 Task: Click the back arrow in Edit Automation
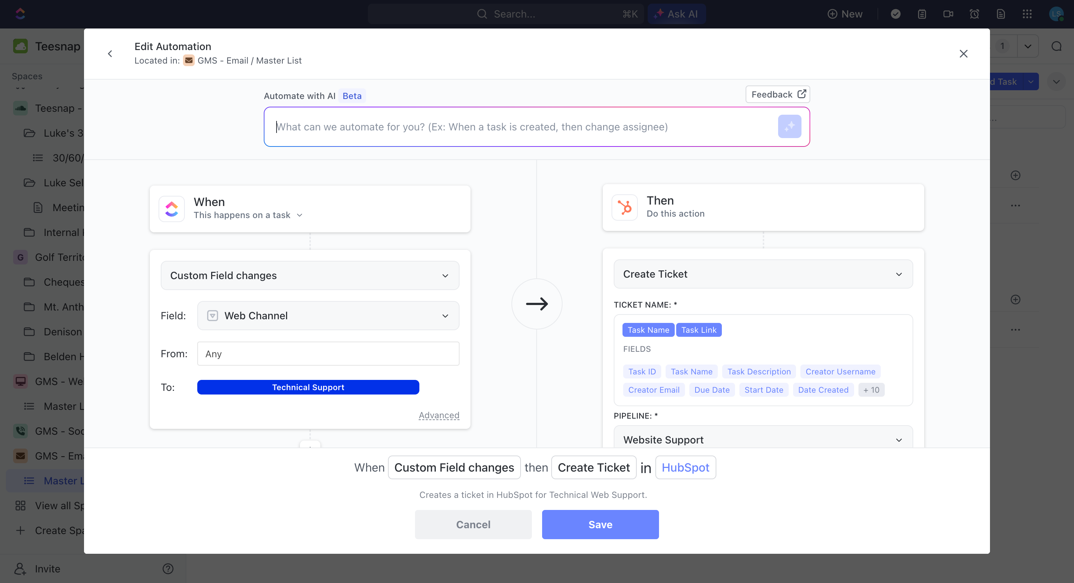click(x=110, y=53)
